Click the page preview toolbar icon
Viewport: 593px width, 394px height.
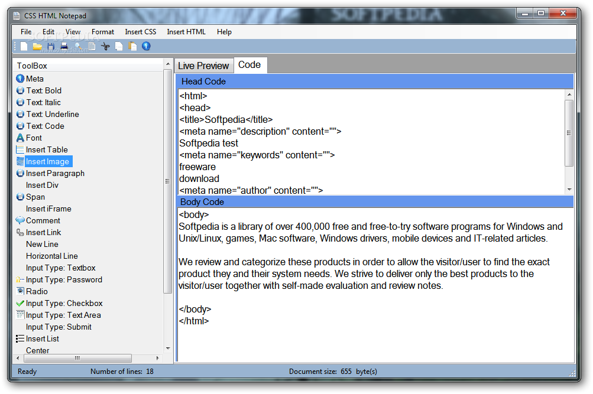coord(92,47)
